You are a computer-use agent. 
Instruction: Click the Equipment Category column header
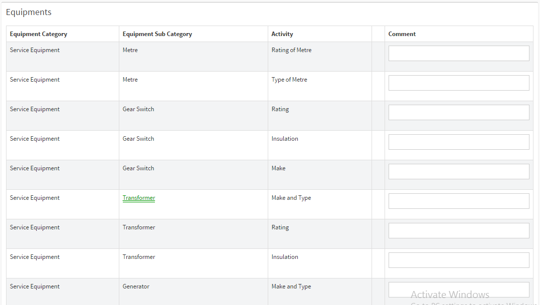point(39,34)
